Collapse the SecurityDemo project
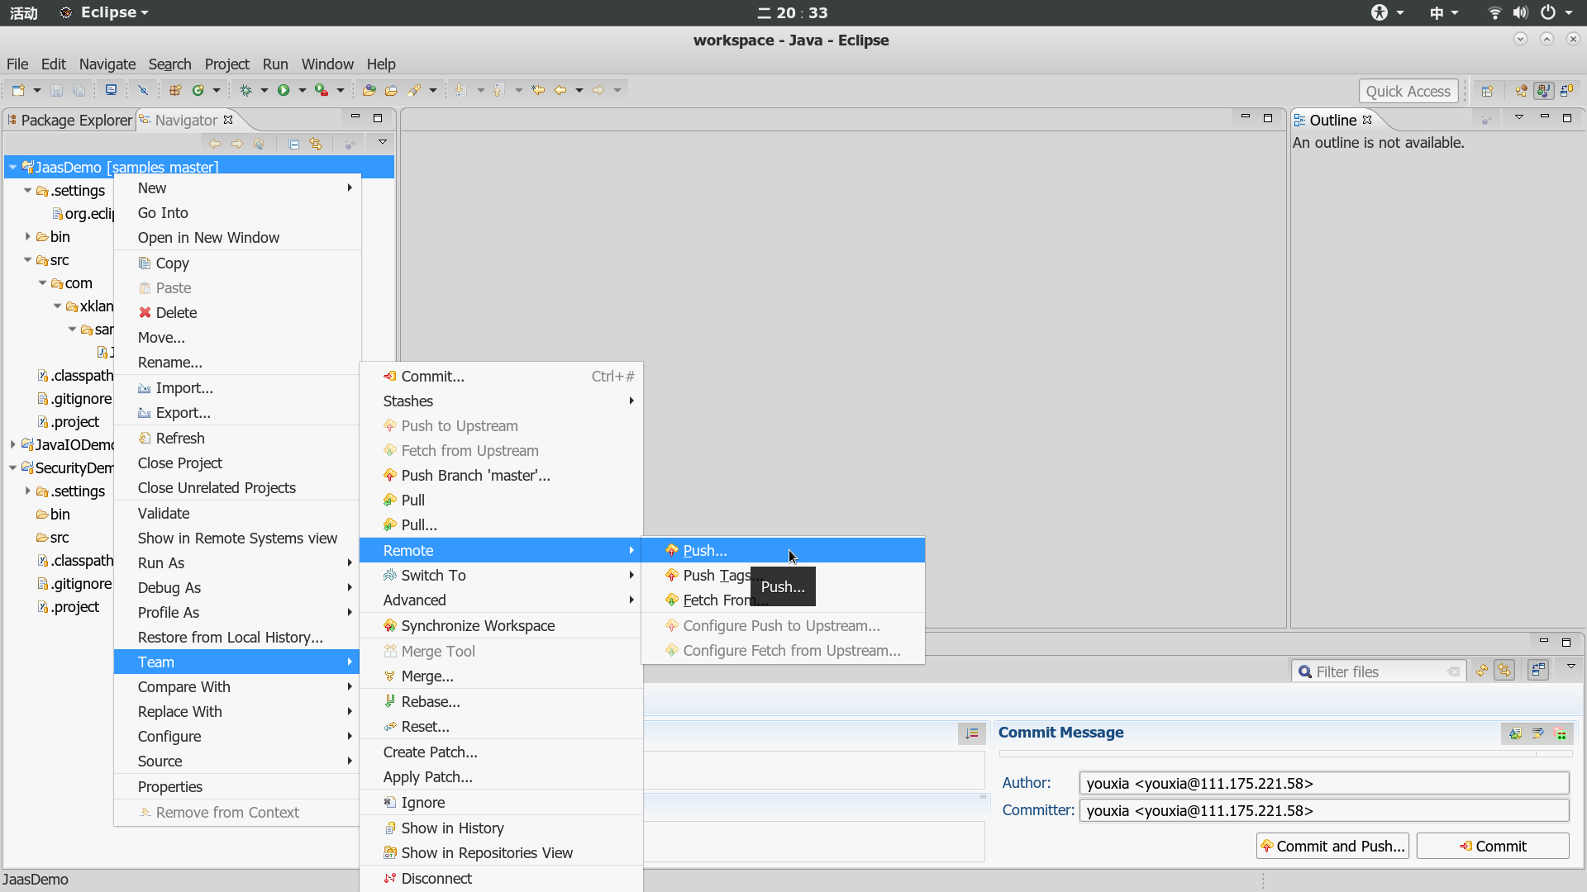1587x892 pixels. pos(13,467)
